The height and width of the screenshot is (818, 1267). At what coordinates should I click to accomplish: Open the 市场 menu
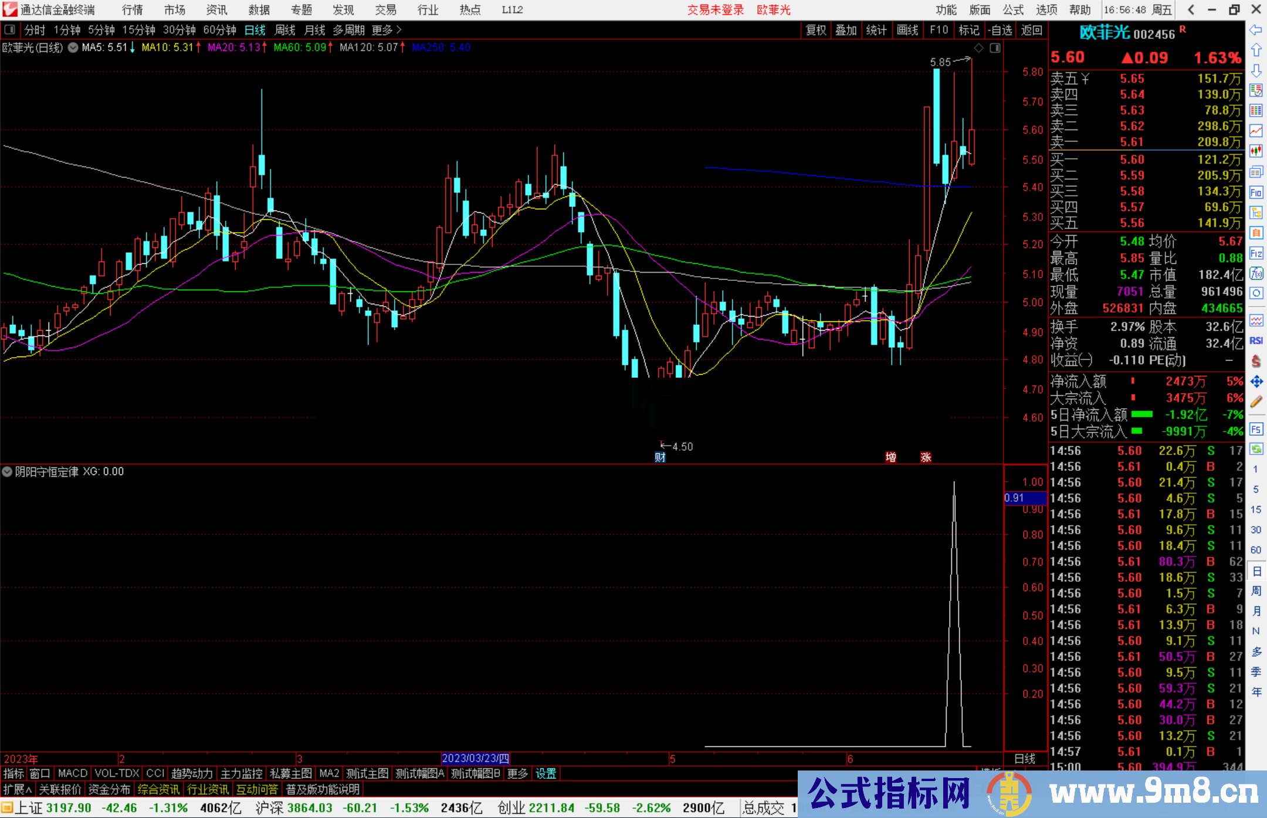tap(174, 10)
